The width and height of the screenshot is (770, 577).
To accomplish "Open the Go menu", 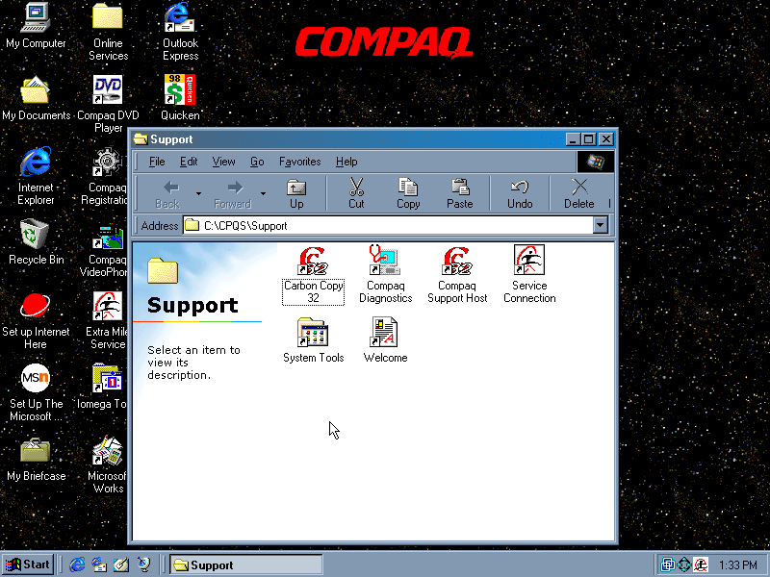I will click(257, 162).
